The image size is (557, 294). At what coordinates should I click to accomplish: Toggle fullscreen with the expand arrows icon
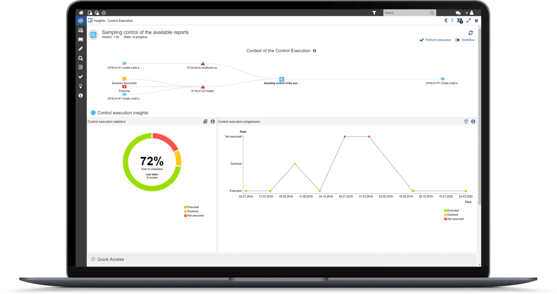coord(469,20)
